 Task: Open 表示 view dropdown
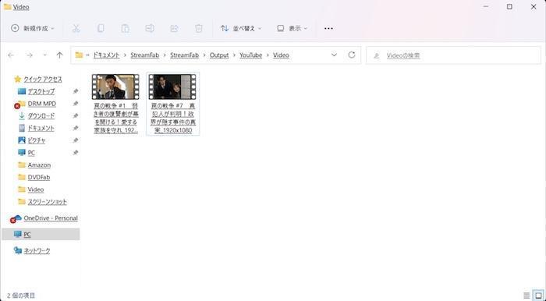click(x=292, y=29)
